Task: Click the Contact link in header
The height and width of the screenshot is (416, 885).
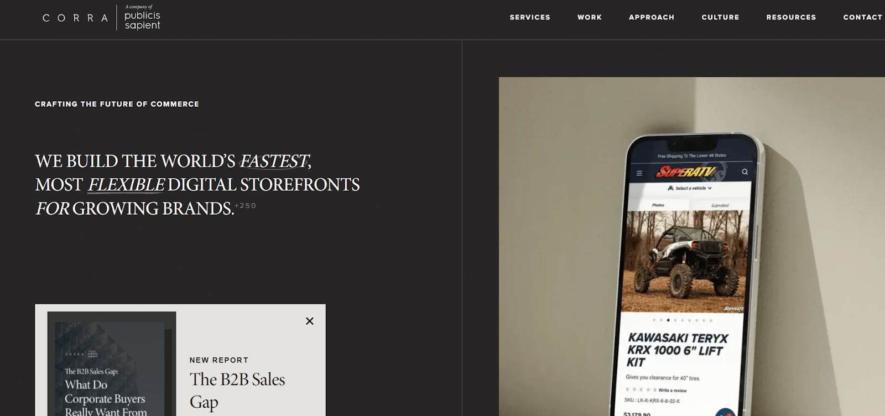Action: tap(862, 17)
